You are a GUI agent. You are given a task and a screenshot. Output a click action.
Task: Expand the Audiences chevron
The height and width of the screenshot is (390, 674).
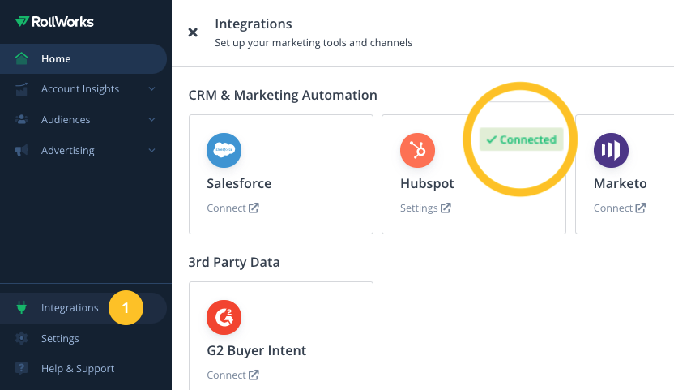pos(151,119)
